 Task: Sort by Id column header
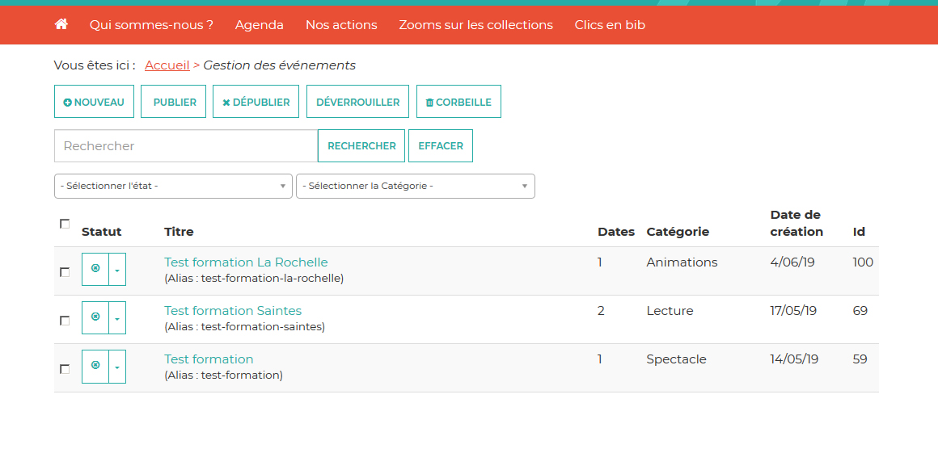(859, 232)
